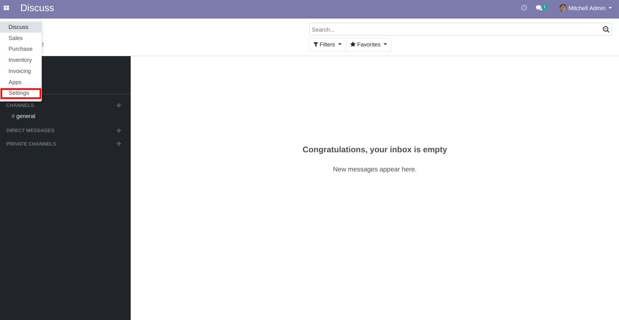Screen dimensions: 619x320
Task: Choose Inventory in the apps menu
Action: [x=20, y=60]
